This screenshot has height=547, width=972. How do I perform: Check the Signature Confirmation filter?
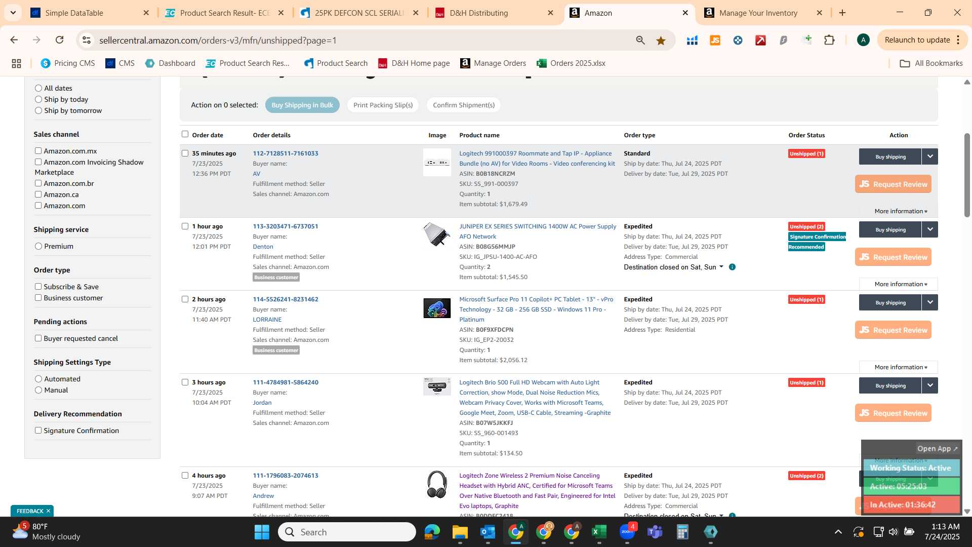38,431
